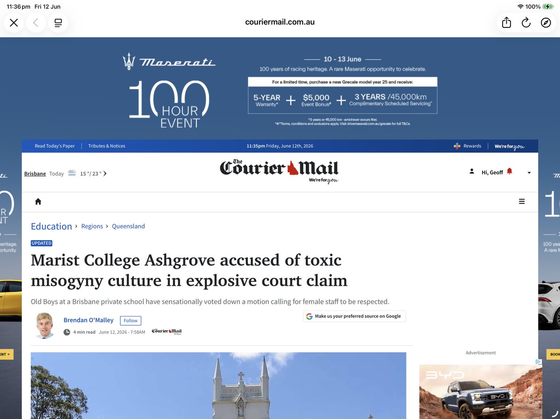Open the Maserati 100 Hour Event banner
560x419 pixels.
[x=280, y=89]
